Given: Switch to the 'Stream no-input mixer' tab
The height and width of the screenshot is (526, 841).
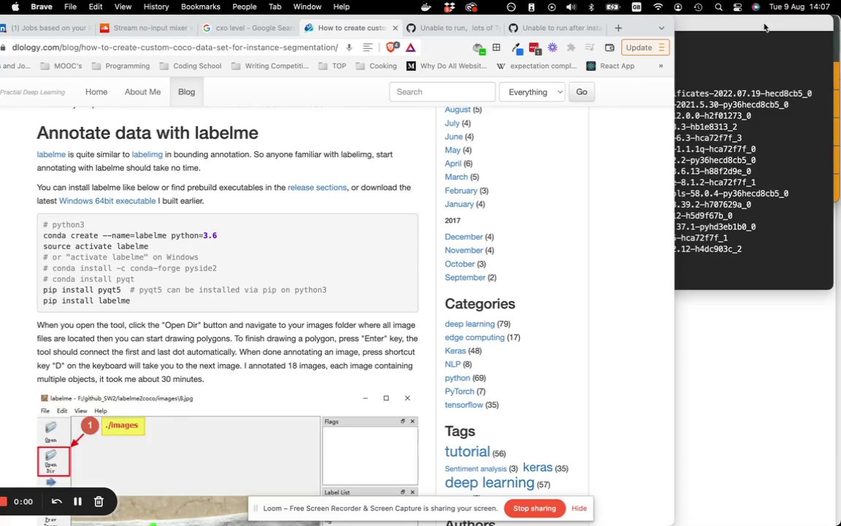Looking at the screenshot, I should [x=146, y=28].
